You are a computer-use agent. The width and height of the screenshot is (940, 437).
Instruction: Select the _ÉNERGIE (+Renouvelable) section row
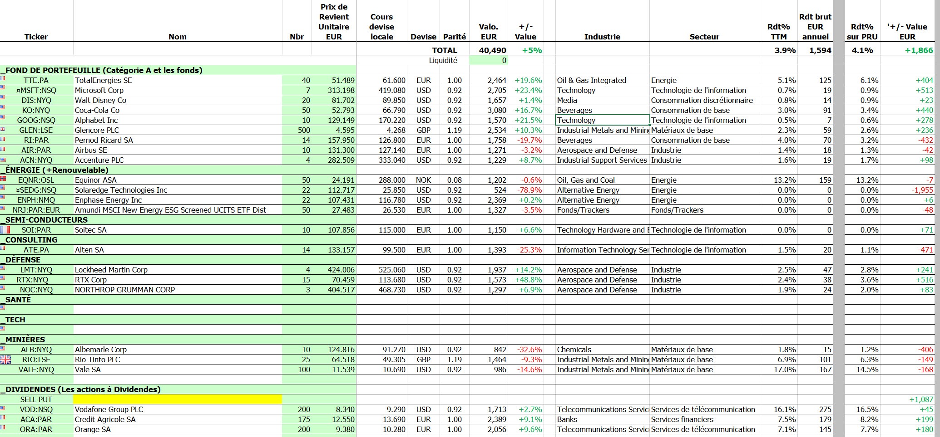(178, 170)
